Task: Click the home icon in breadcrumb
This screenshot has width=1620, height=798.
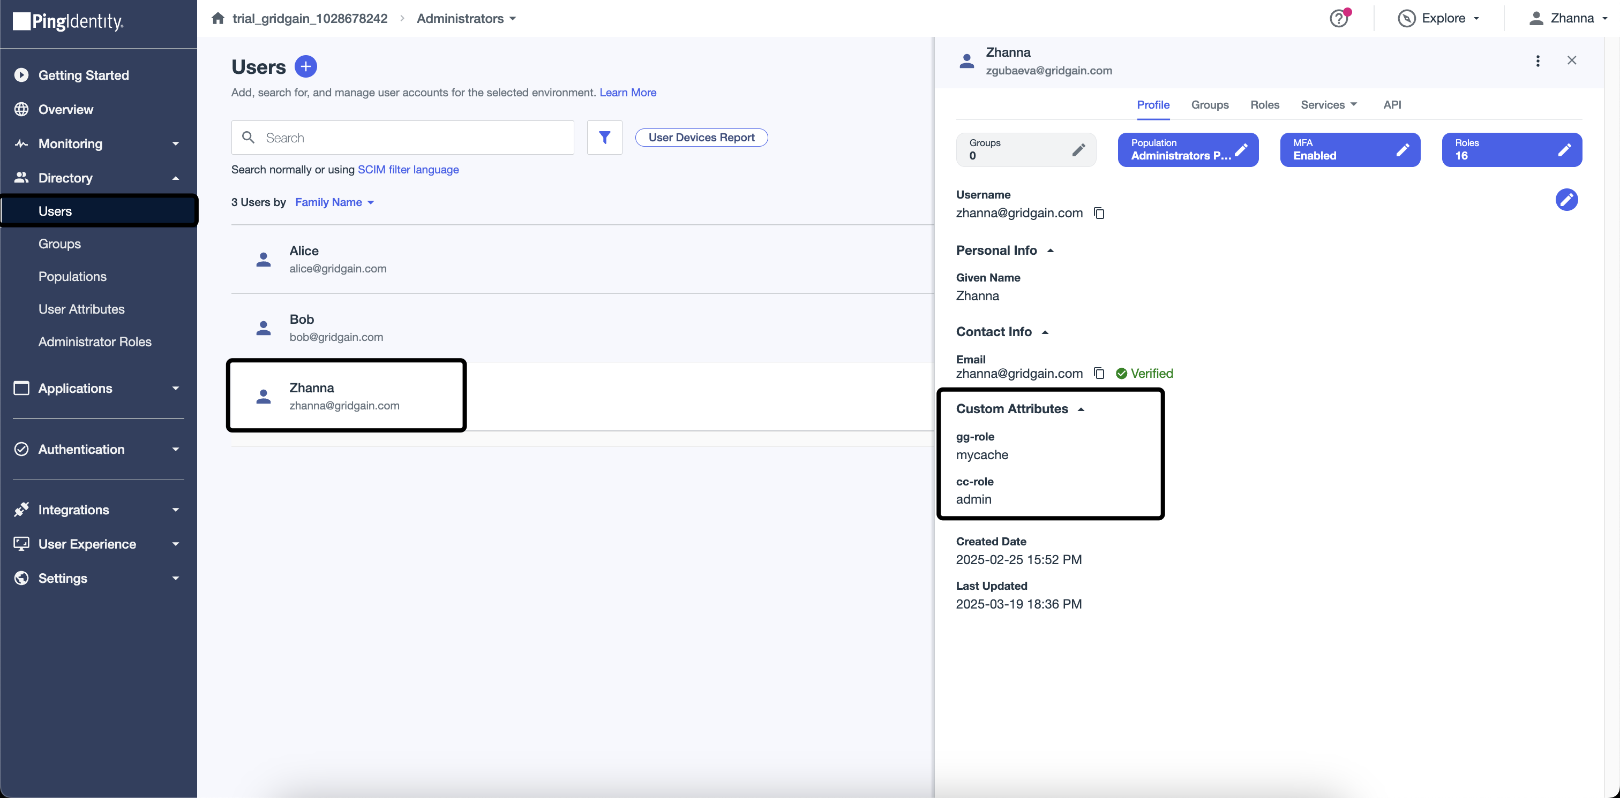Action: pyautogui.click(x=217, y=18)
